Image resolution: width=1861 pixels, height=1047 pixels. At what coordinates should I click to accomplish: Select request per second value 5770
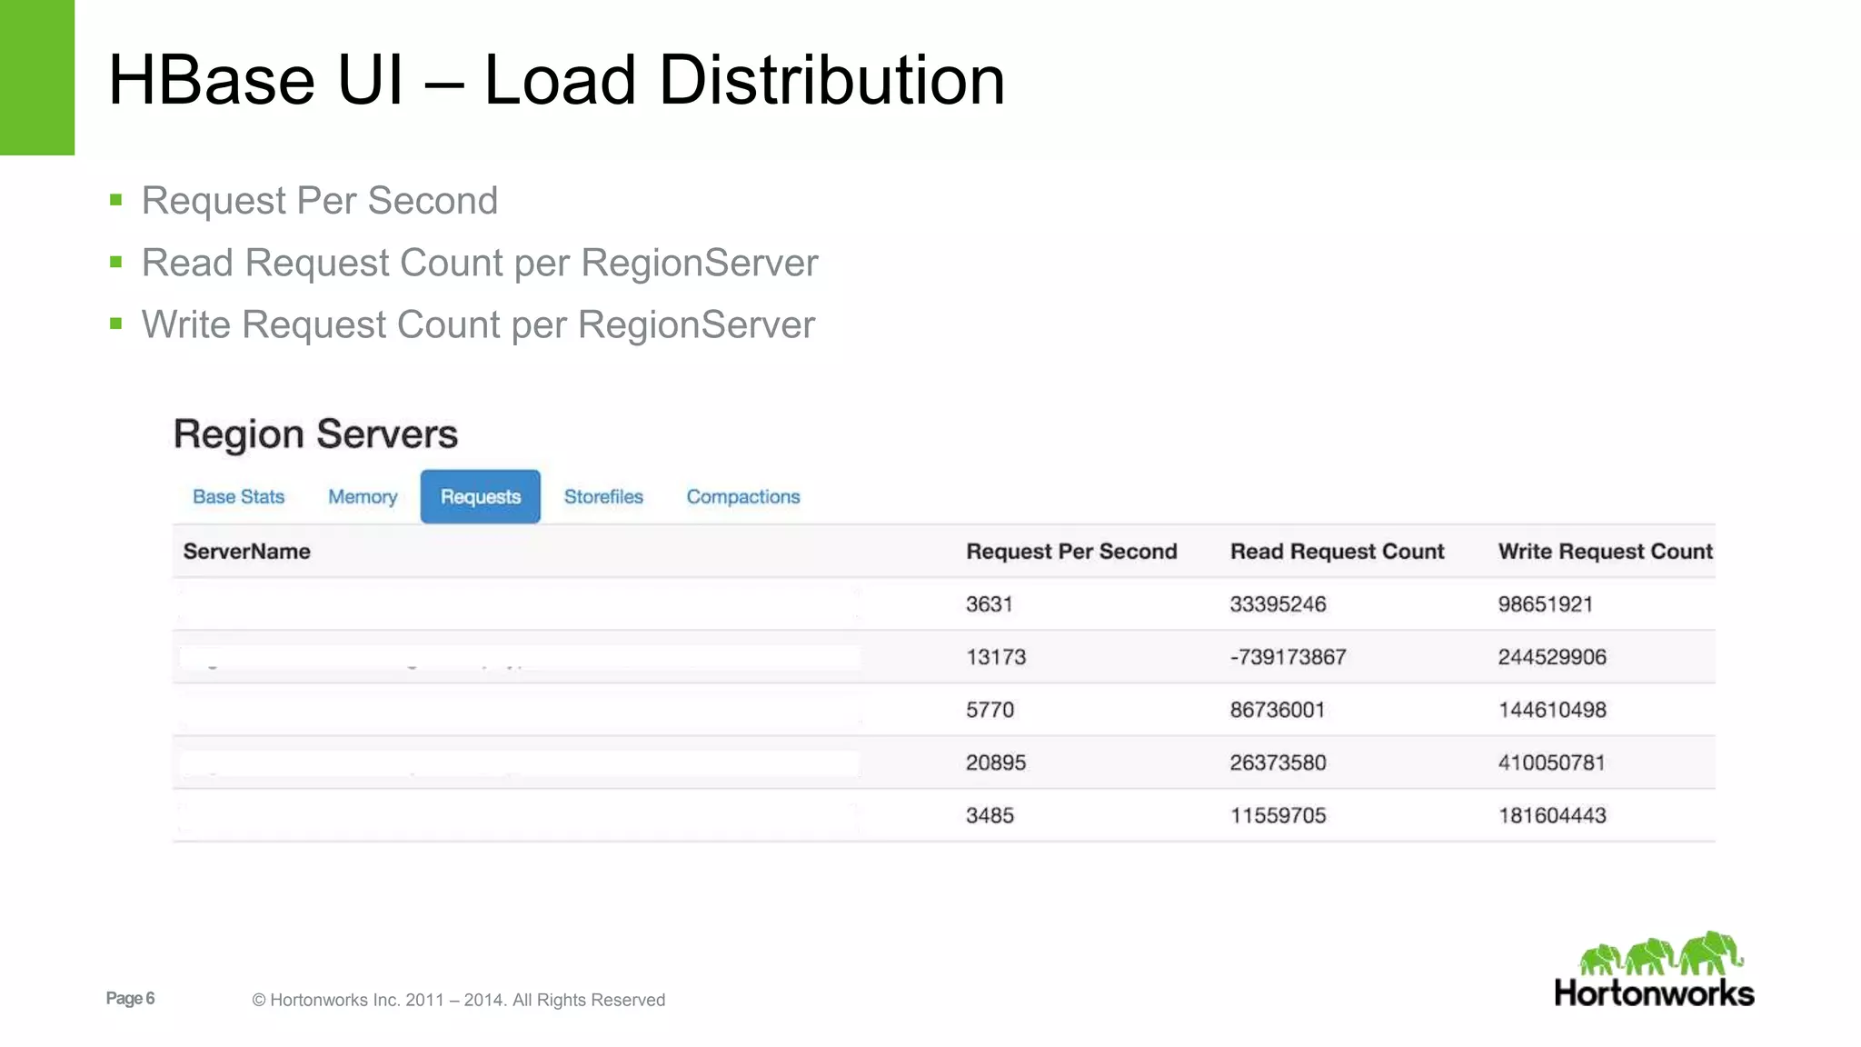[990, 709]
